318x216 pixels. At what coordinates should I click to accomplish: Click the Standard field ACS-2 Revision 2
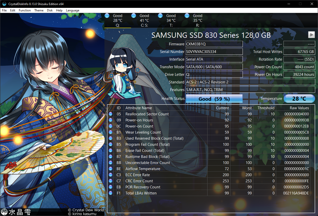click(250, 82)
